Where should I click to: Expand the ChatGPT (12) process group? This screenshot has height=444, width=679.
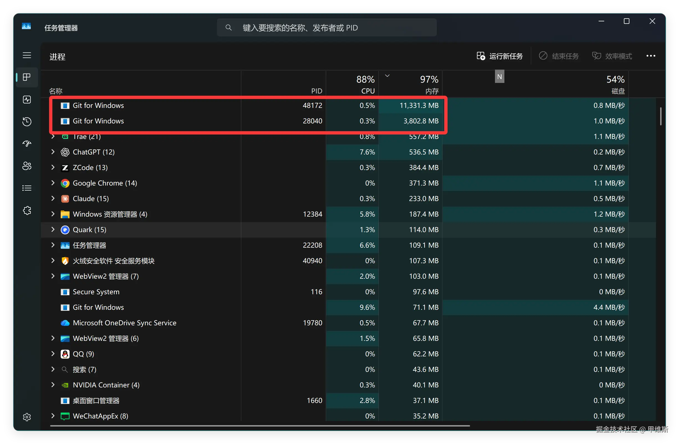tap(53, 152)
